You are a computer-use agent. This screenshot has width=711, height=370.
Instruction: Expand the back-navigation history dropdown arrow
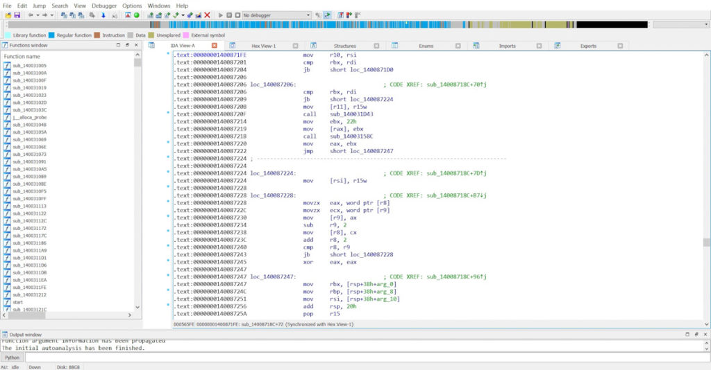coord(37,15)
